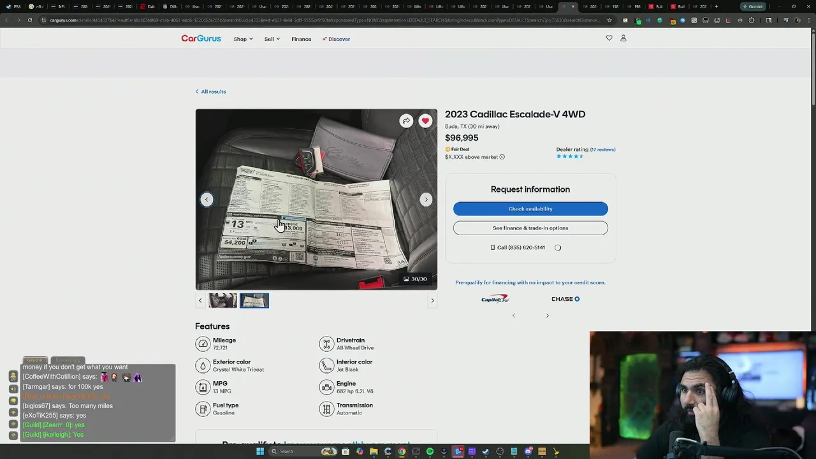Bookmark this page with star icon
The image size is (816, 459).
coord(609,20)
